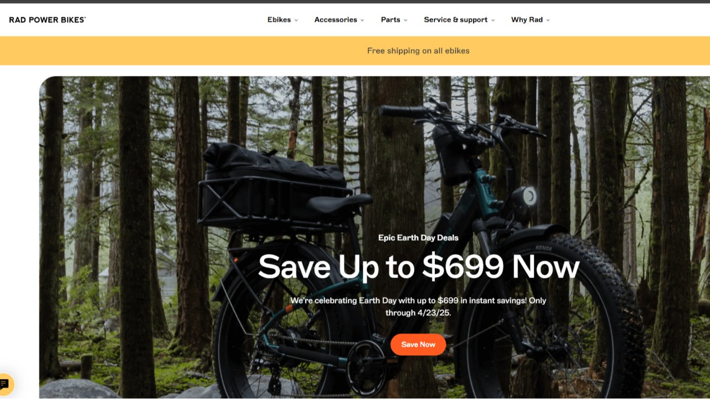The width and height of the screenshot is (710, 399).
Task: Expand the Service & support chevron arrow
Action: (x=493, y=20)
